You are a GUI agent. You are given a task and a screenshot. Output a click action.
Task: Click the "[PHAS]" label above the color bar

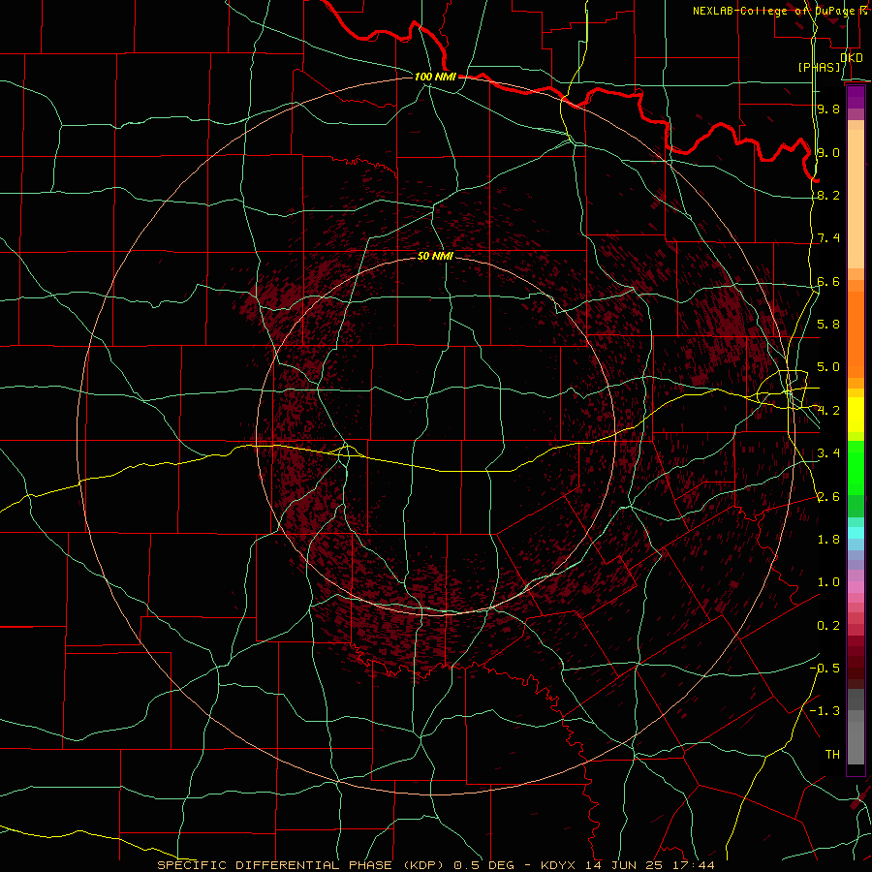pos(819,67)
